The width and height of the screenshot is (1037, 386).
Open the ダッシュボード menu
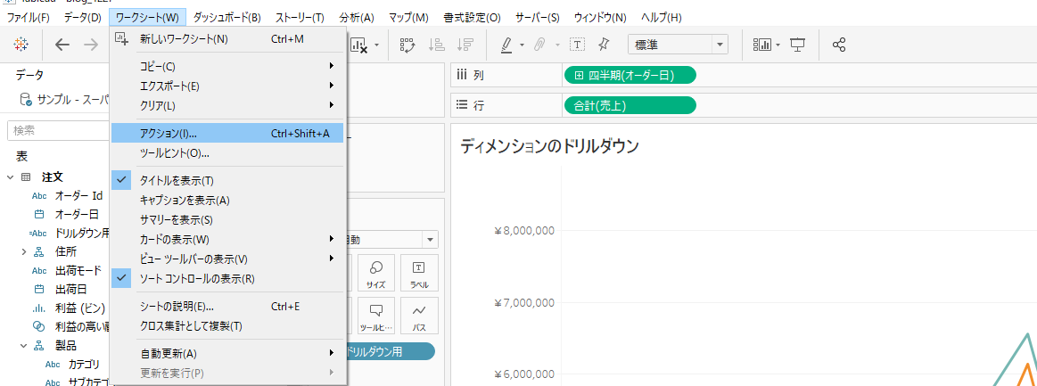click(x=226, y=18)
